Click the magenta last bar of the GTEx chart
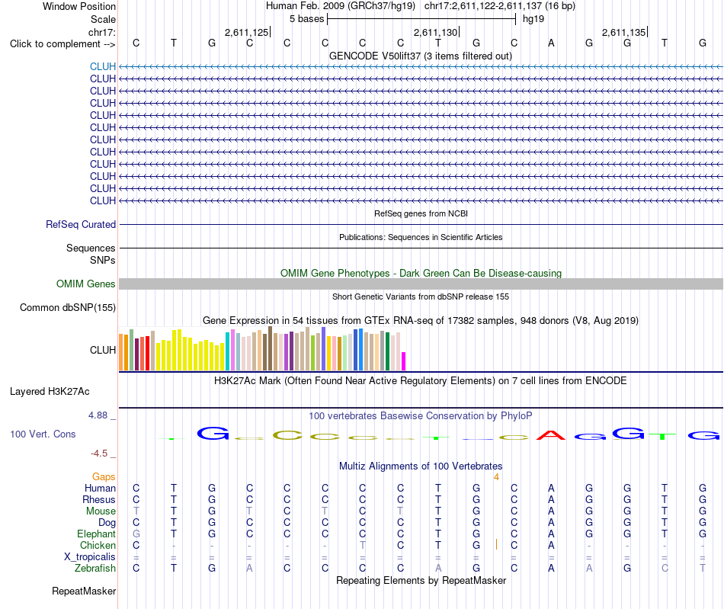This screenshot has width=724, height=609. (404, 361)
